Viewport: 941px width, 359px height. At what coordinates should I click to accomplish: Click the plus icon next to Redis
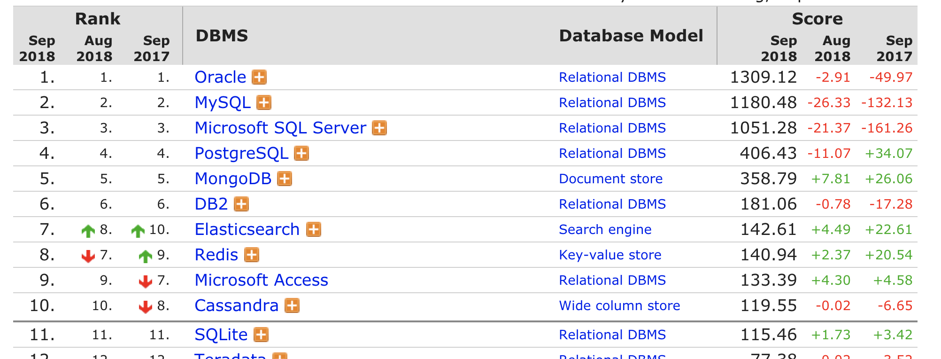point(252,255)
